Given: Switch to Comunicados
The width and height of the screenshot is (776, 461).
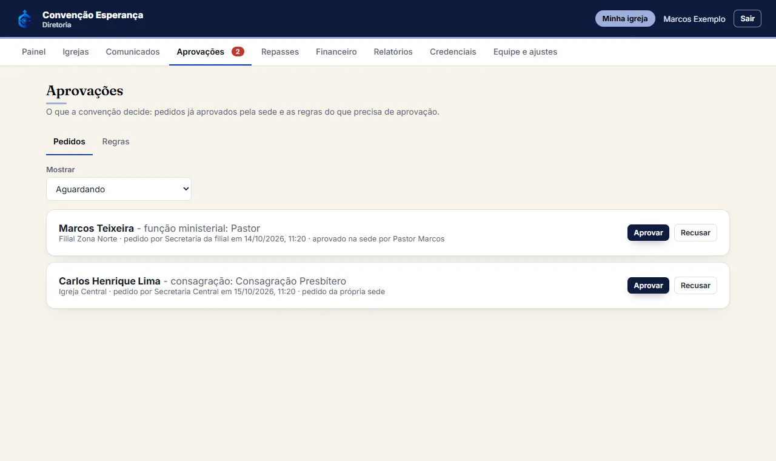Looking at the screenshot, I should click(x=133, y=52).
